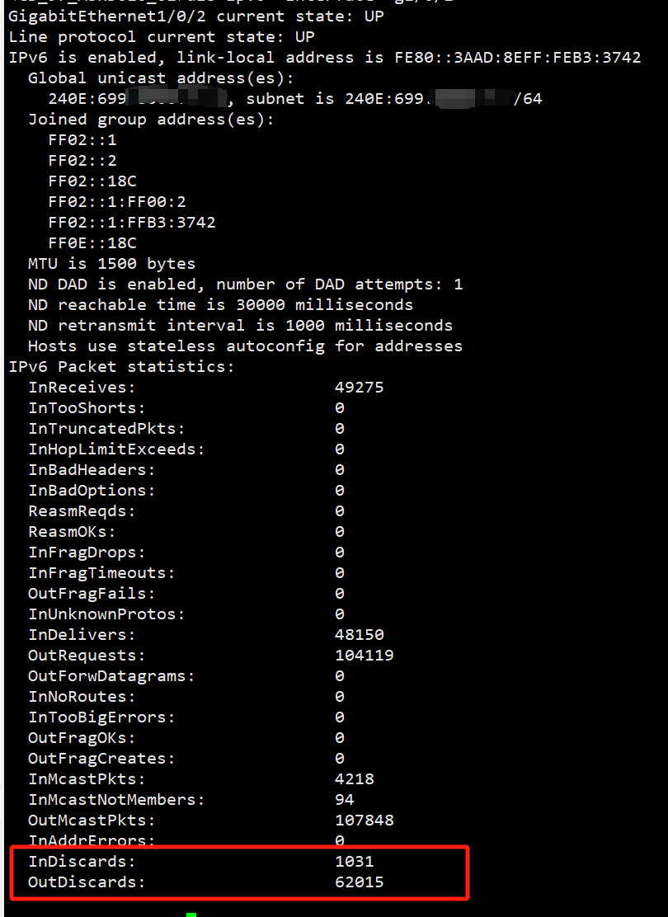
Task: Click the "IPv6 Packet statistics:" heading
Action: (121, 367)
